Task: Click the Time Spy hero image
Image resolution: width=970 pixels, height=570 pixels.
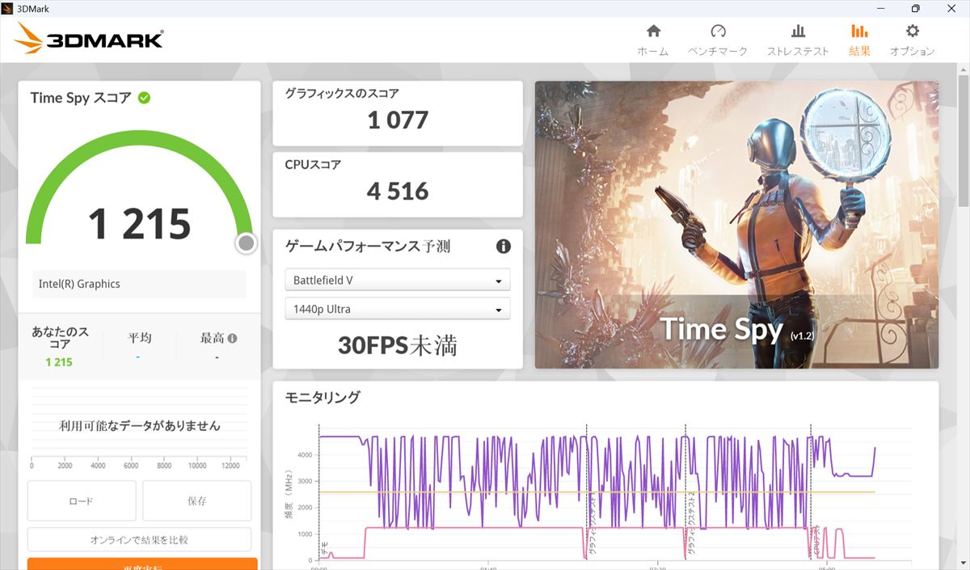Action: click(x=736, y=224)
